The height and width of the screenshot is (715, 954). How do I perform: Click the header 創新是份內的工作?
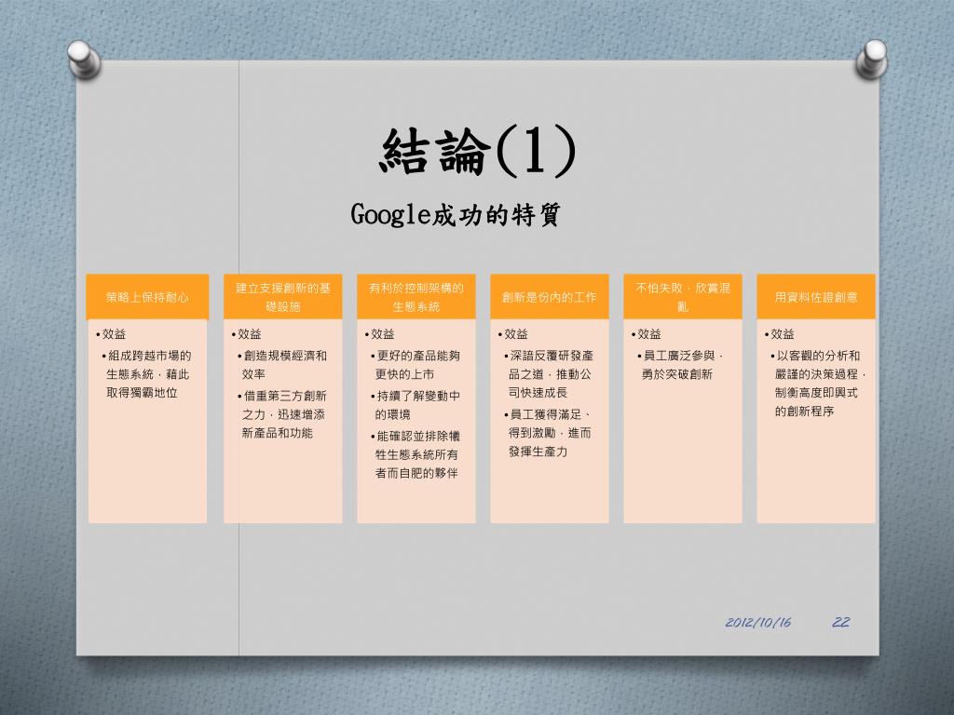click(550, 297)
